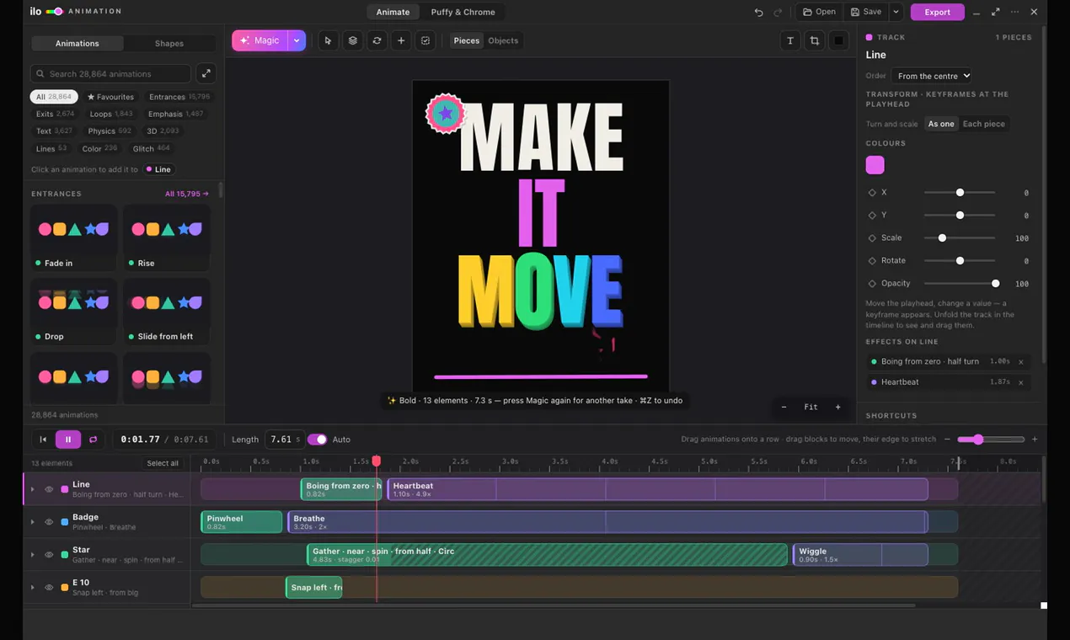Image resolution: width=1070 pixels, height=640 pixels.
Task: Click the checked-box toolbar icon
Action: [425, 40]
